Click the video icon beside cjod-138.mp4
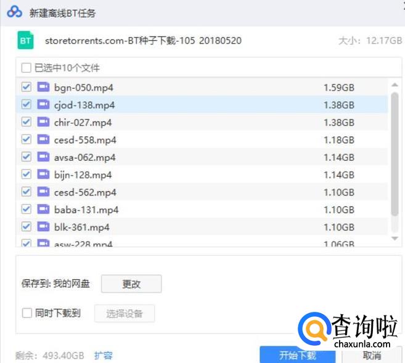The width and height of the screenshot is (405, 363). [43, 105]
